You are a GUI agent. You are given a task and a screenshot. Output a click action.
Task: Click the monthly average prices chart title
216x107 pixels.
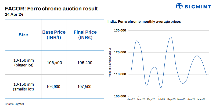click(x=144, y=21)
